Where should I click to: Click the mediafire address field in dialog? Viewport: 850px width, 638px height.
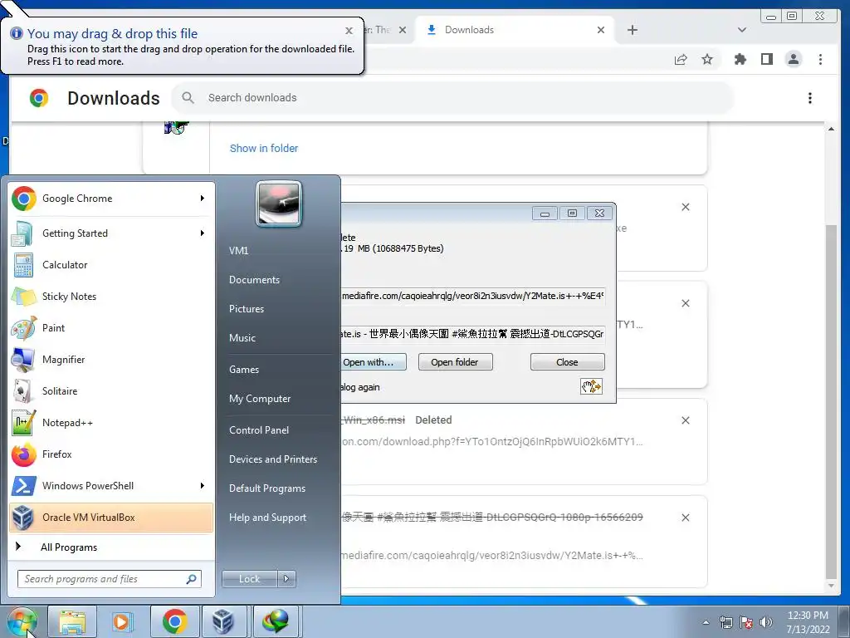472,297
